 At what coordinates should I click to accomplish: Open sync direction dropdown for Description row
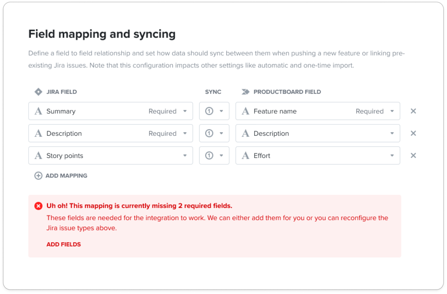214,133
